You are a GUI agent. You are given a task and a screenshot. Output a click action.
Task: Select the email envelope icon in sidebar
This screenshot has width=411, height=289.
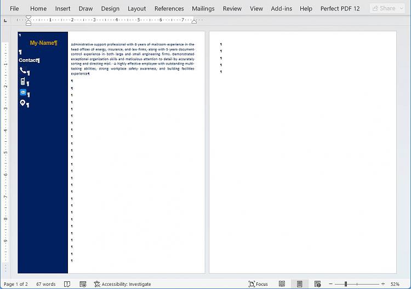coord(23,92)
